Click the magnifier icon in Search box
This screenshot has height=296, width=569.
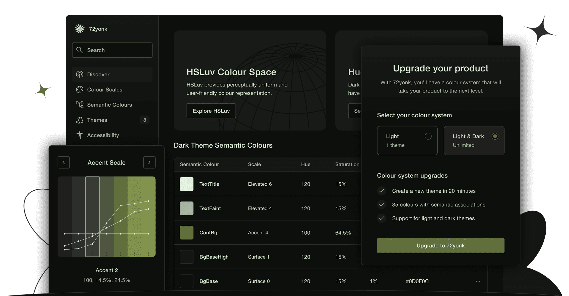tap(79, 50)
